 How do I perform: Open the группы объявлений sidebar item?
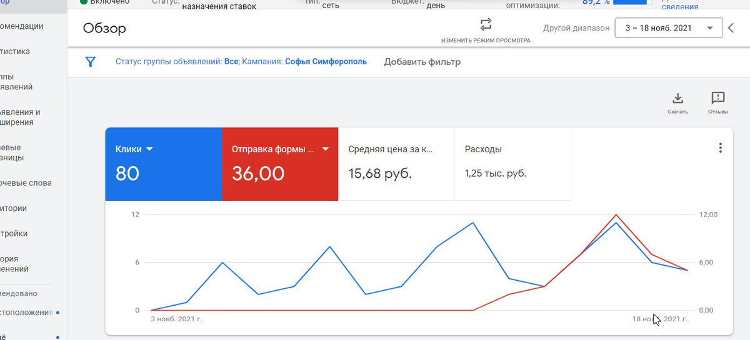(17, 82)
